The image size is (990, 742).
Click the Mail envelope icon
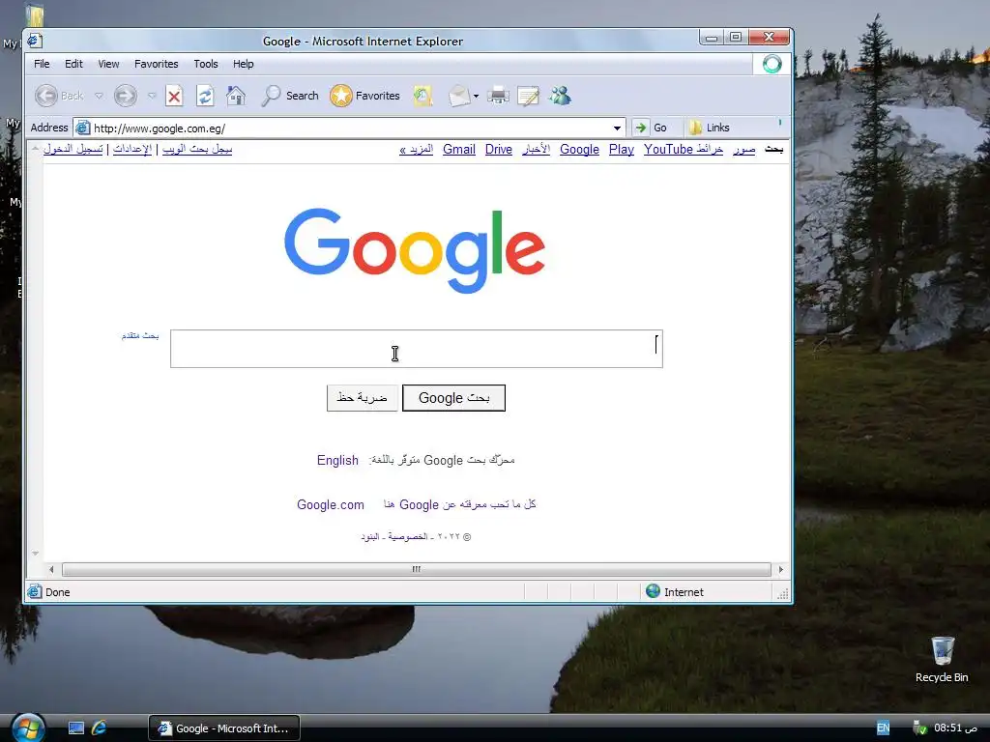point(459,96)
